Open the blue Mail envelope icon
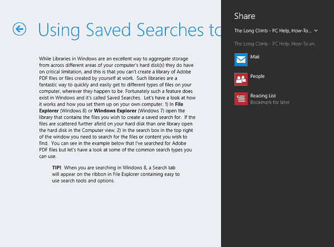 [x=240, y=59]
